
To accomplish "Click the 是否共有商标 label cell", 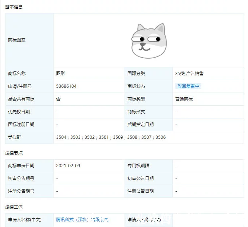I will pyautogui.click(x=29, y=99).
